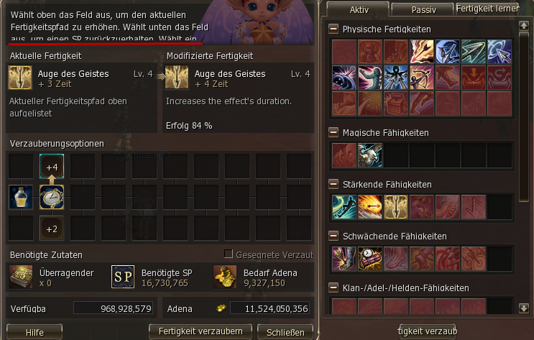The height and width of the screenshot is (340, 534).
Task: Select the +4 enchantment option slot
Action: [52, 166]
